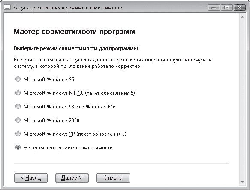This screenshot has height=190, width=250.
Task: Click the scrollbar up arrow
Action: click(243, 17)
